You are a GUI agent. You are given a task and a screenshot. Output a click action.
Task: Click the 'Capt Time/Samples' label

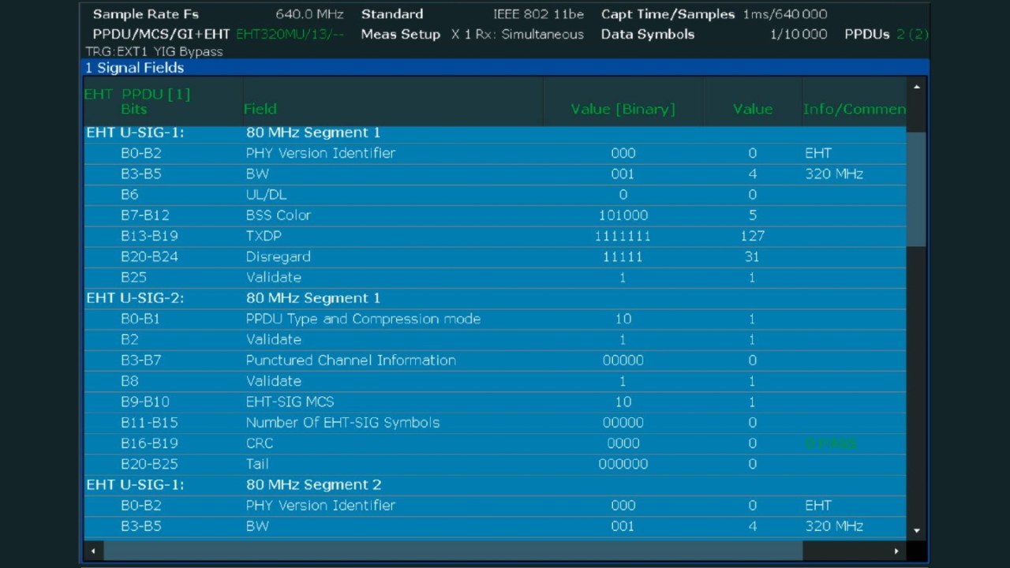click(668, 14)
